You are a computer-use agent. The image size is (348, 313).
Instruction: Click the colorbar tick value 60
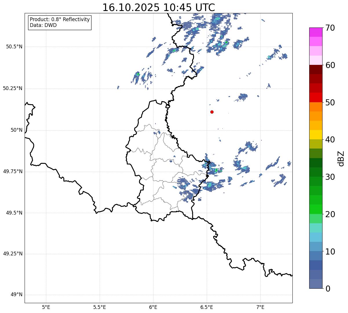click(330, 65)
